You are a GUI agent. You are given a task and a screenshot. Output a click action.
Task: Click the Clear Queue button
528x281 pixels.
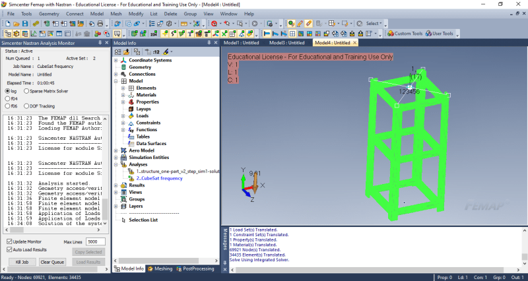[x=52, y=262]
